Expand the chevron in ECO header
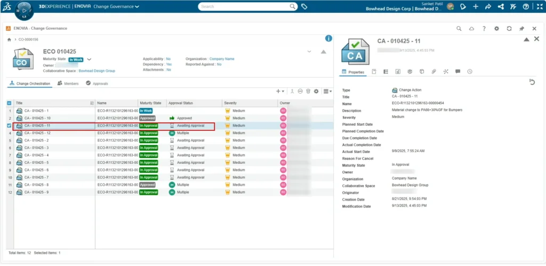 tap(309, 52)
